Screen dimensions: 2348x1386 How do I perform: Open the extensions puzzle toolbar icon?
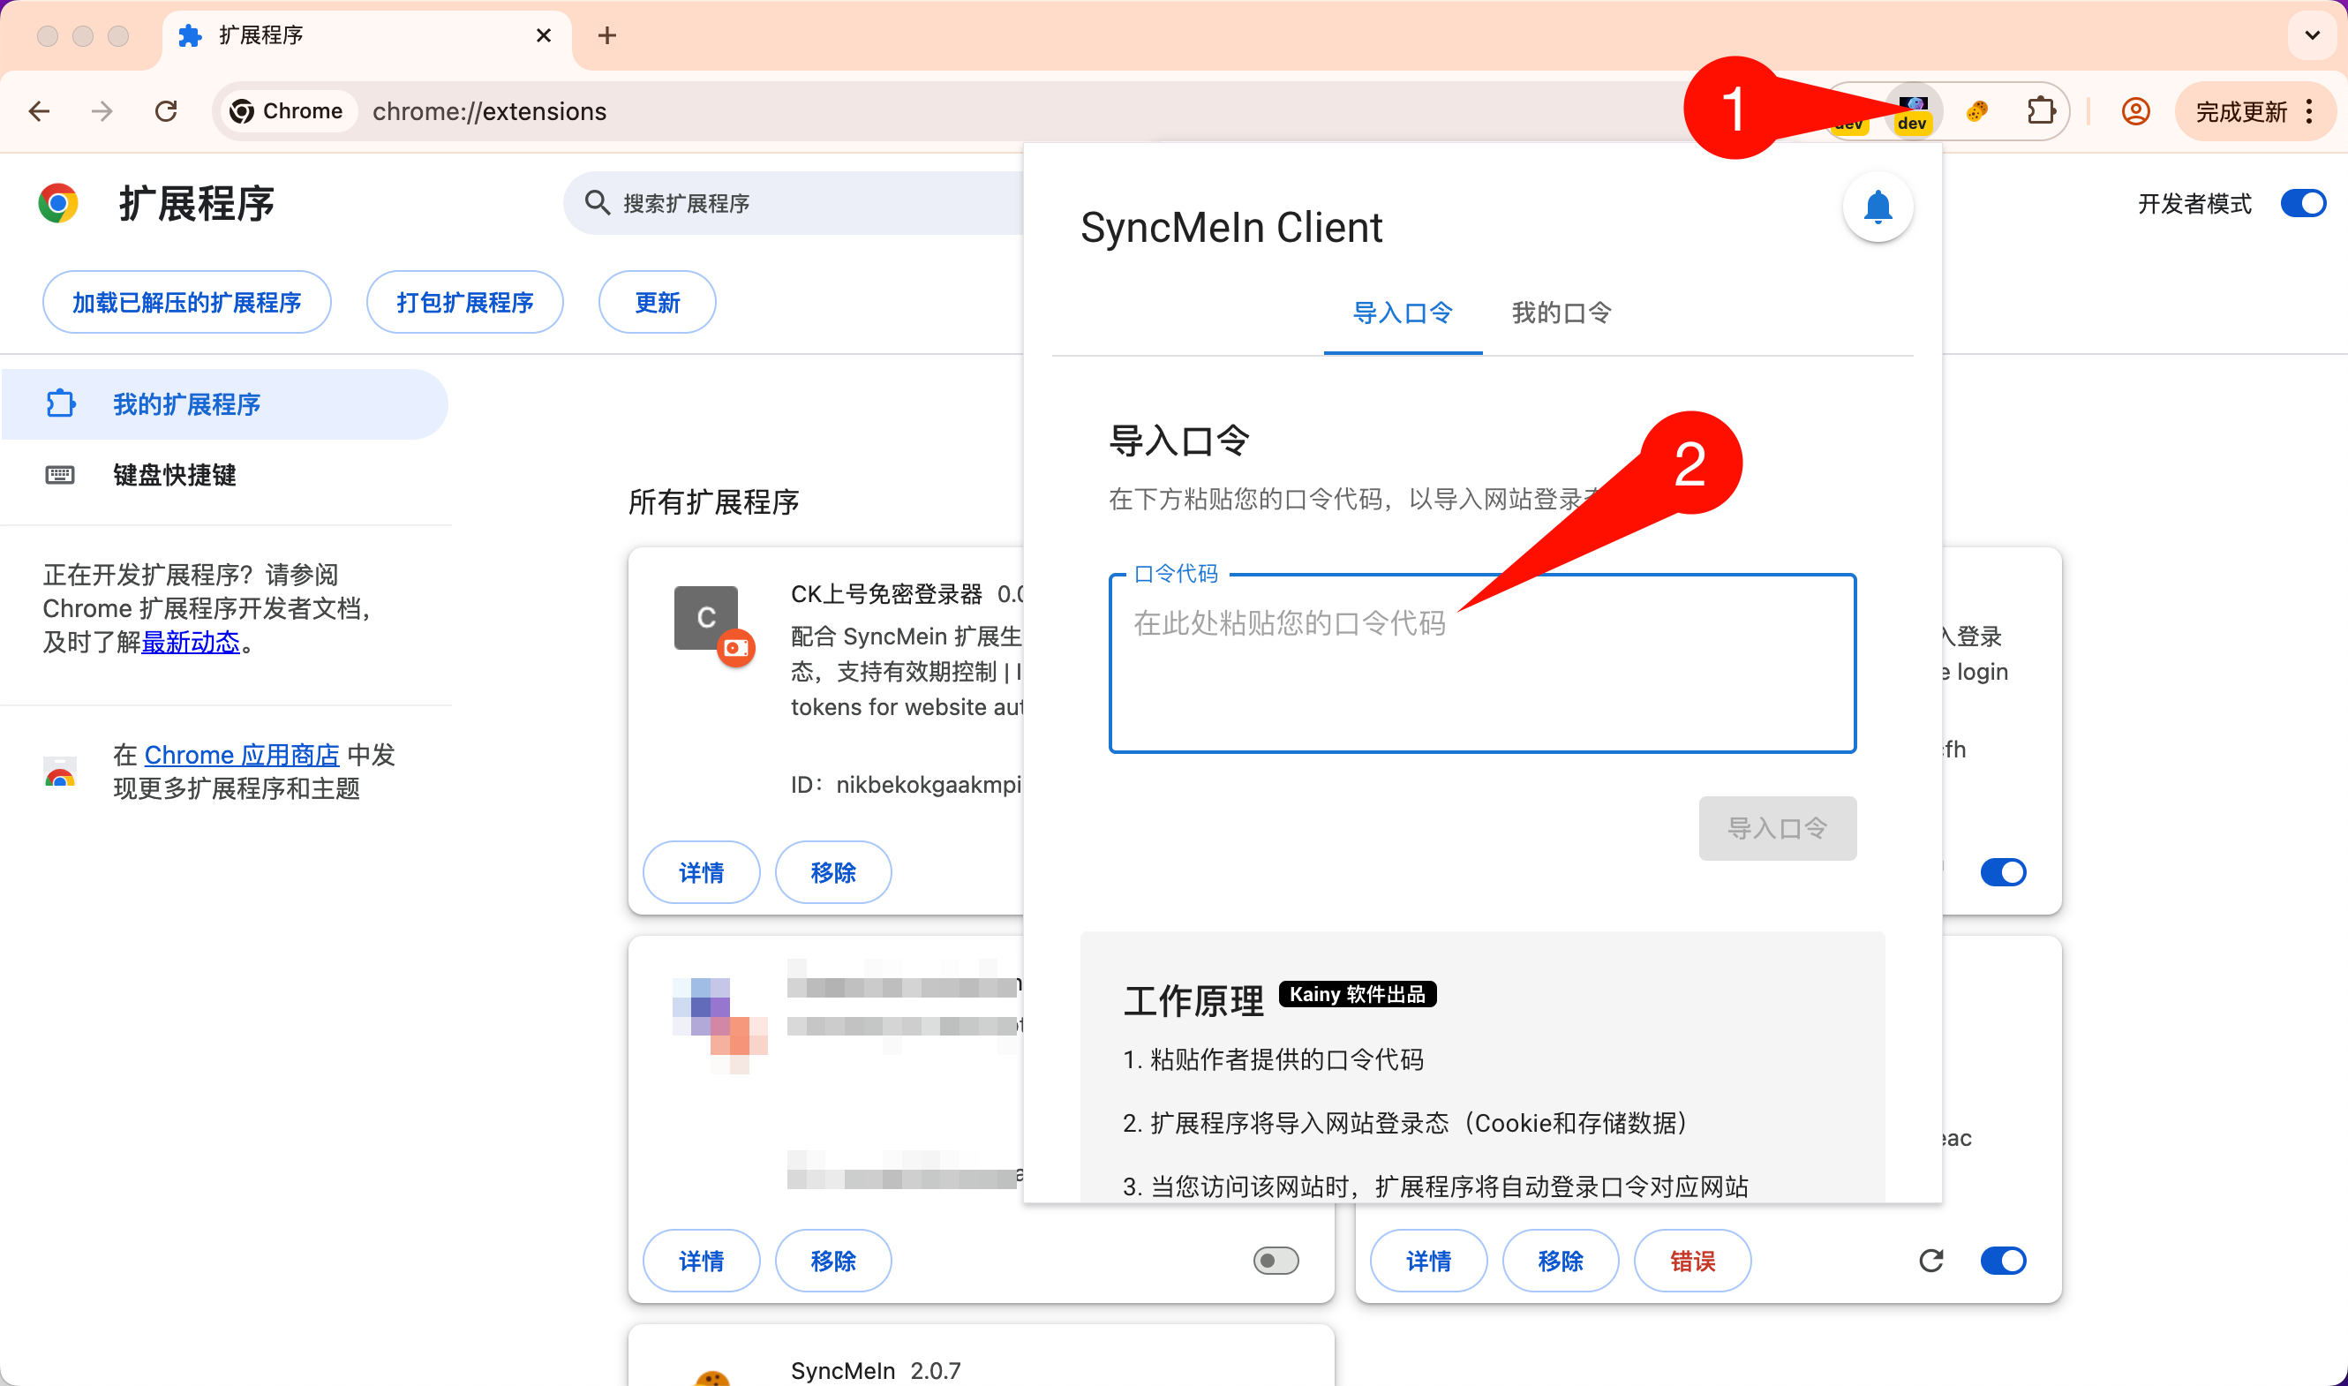[x=2040, y=111]
